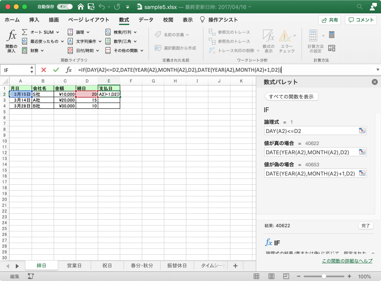Click the Save icon in the title bar
Viewport: 381px width, 281px height.
(91, 7)
